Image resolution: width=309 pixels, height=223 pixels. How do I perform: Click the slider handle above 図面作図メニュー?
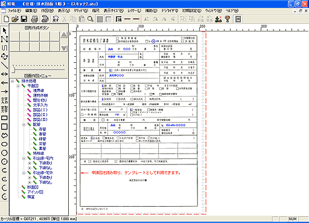[13, 69]
